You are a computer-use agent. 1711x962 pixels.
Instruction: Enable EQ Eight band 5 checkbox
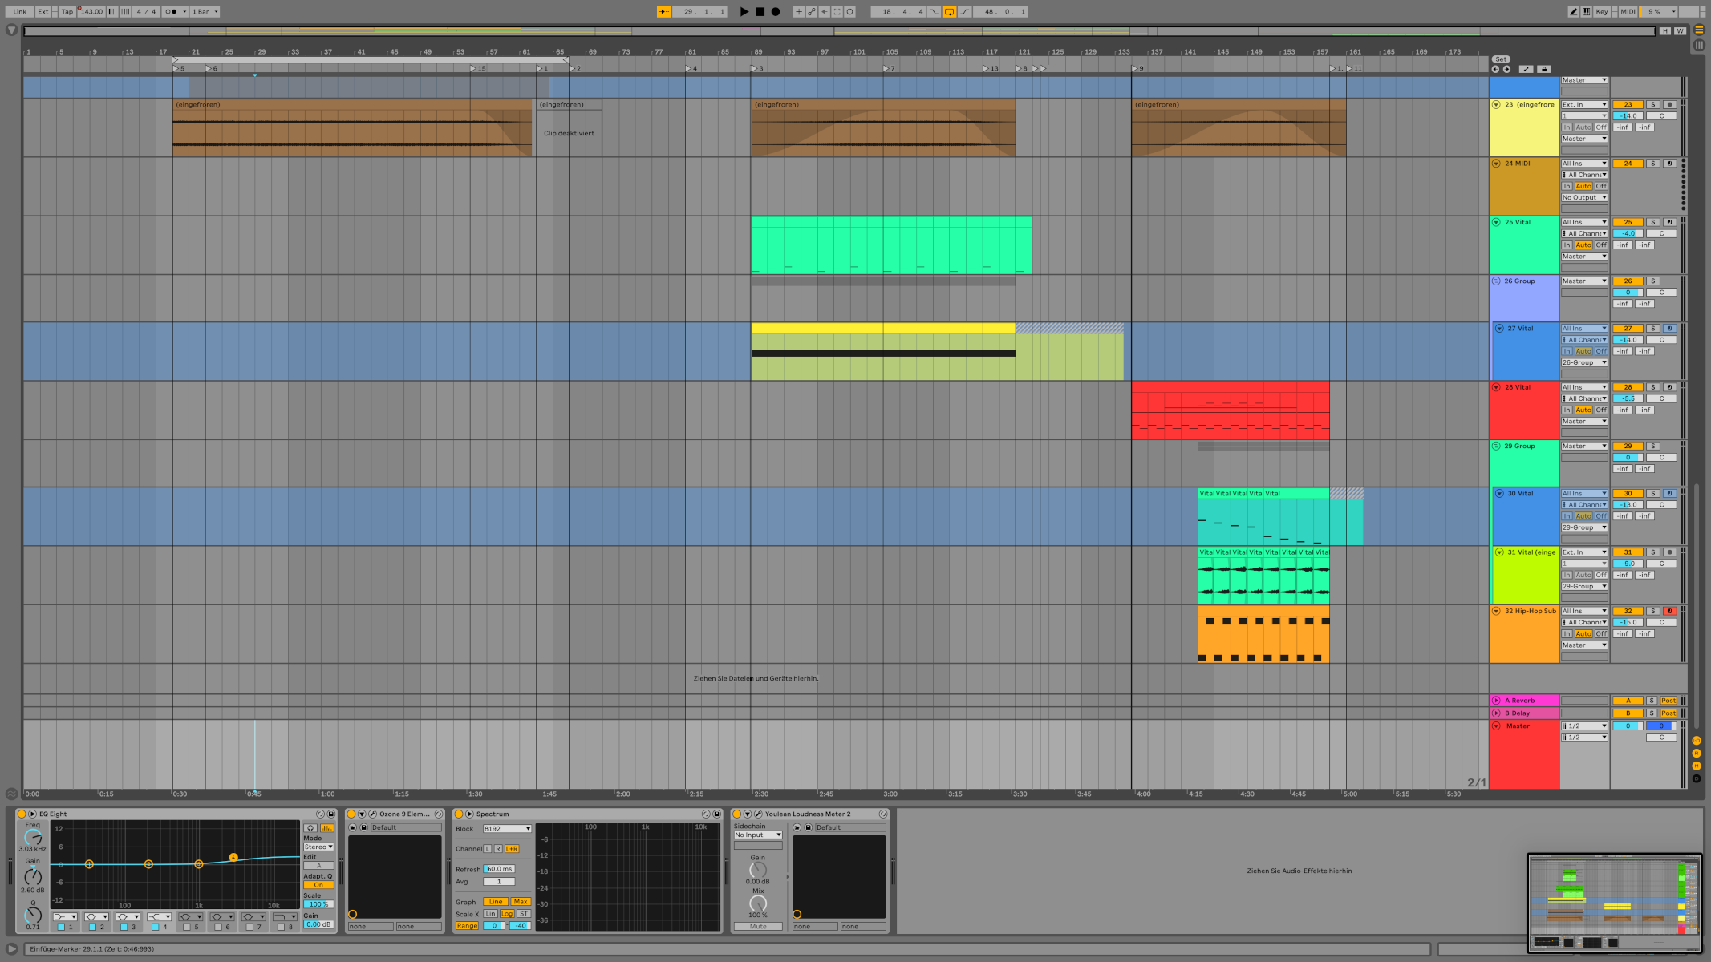click(x=187, y=927)
